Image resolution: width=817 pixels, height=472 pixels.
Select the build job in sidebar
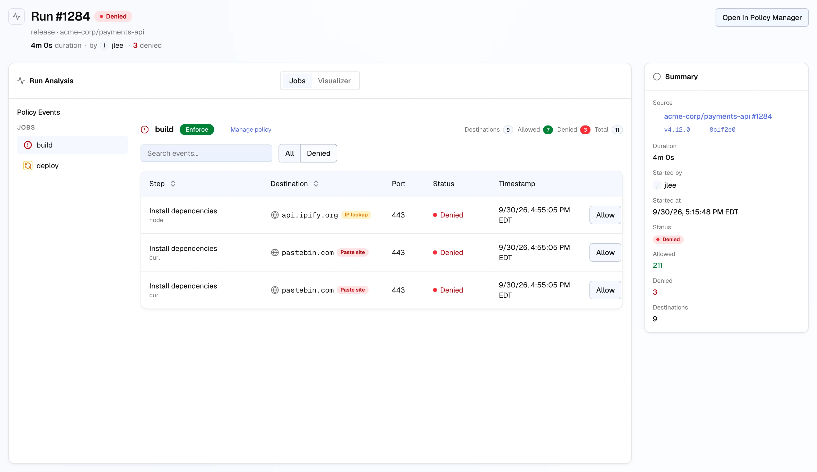(72, 145)
